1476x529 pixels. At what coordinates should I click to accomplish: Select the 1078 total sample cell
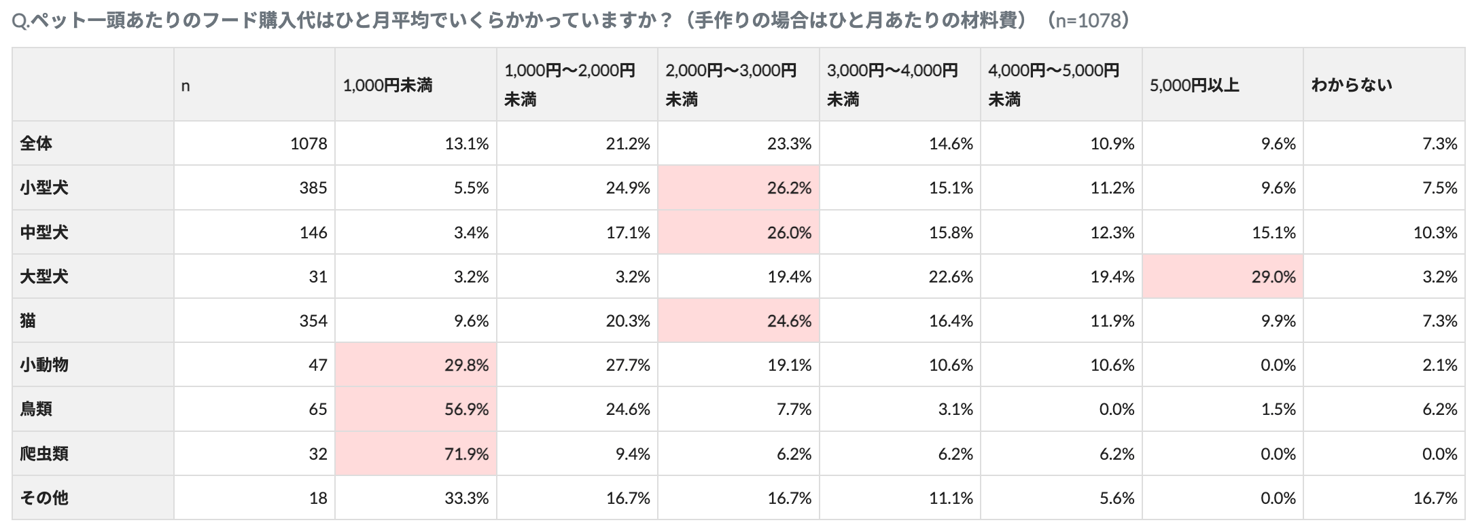click(309, 143)
